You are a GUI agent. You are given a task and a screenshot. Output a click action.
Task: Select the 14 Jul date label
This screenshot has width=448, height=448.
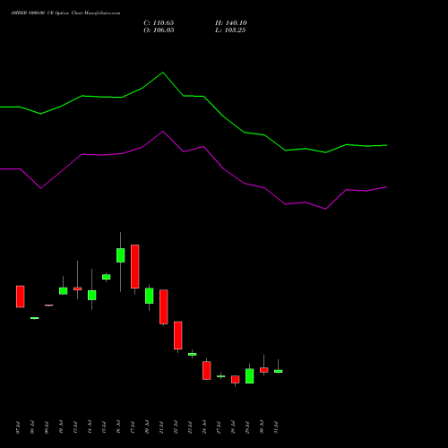coord(90,427)
